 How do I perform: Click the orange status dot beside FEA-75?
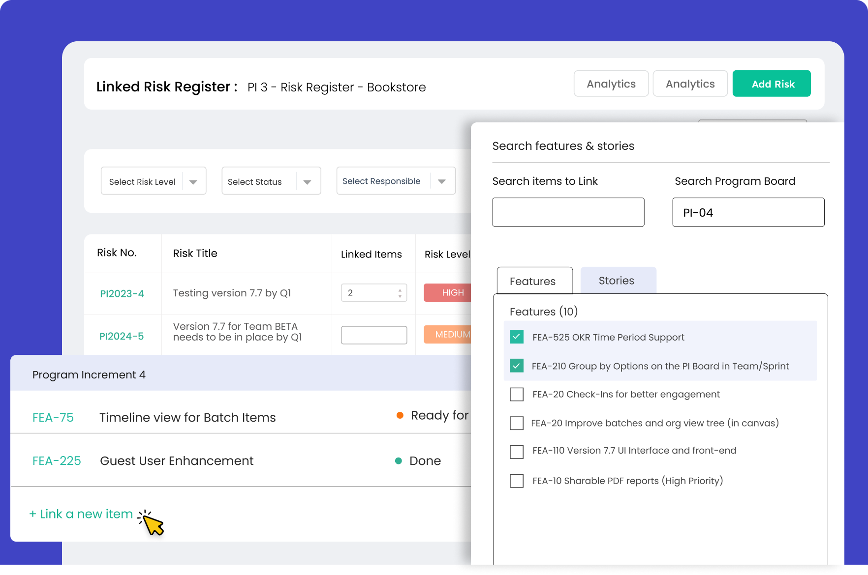coord(400,415)
